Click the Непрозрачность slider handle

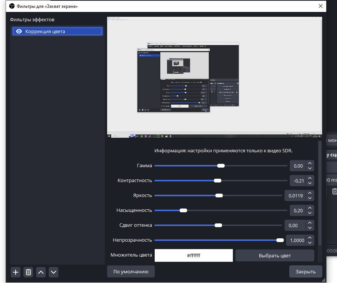point(280,240)
